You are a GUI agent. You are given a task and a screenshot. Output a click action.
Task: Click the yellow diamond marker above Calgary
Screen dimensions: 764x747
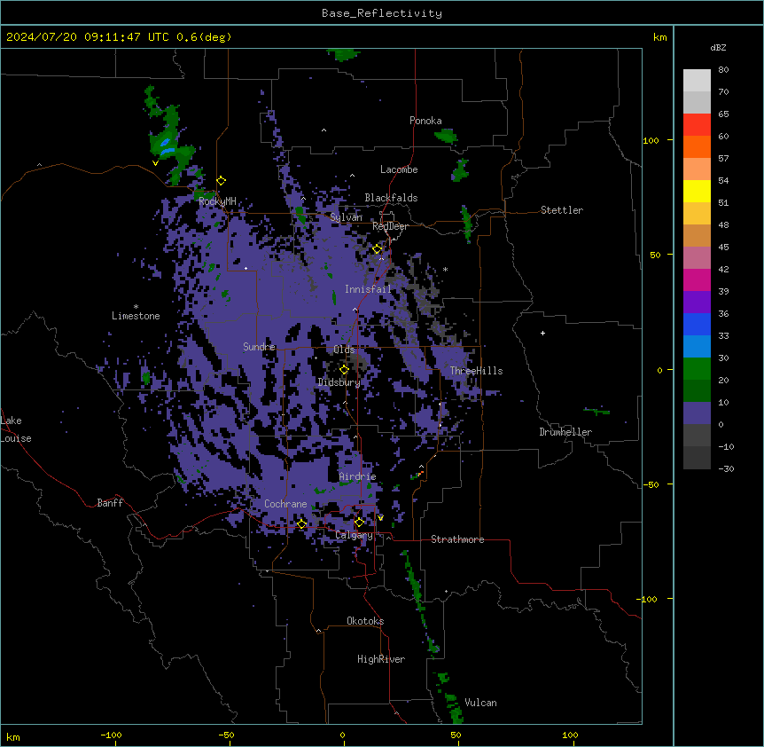tap(359, 523)
